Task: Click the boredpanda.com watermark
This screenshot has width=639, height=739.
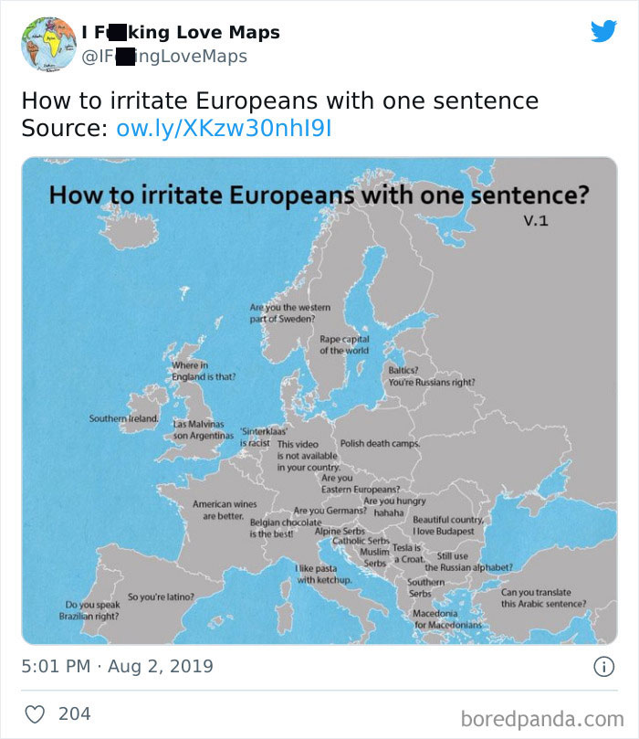Action: point(542,719)
